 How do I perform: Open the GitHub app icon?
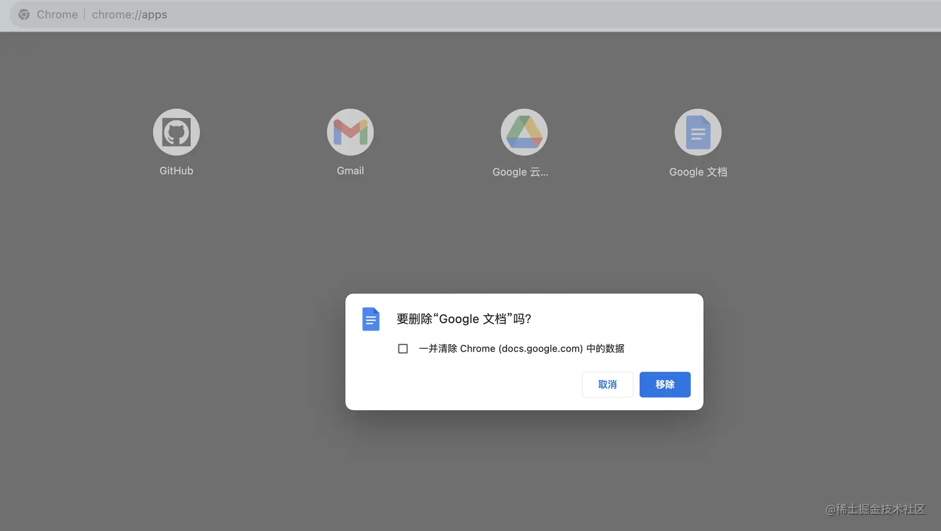tap(176, 132)
